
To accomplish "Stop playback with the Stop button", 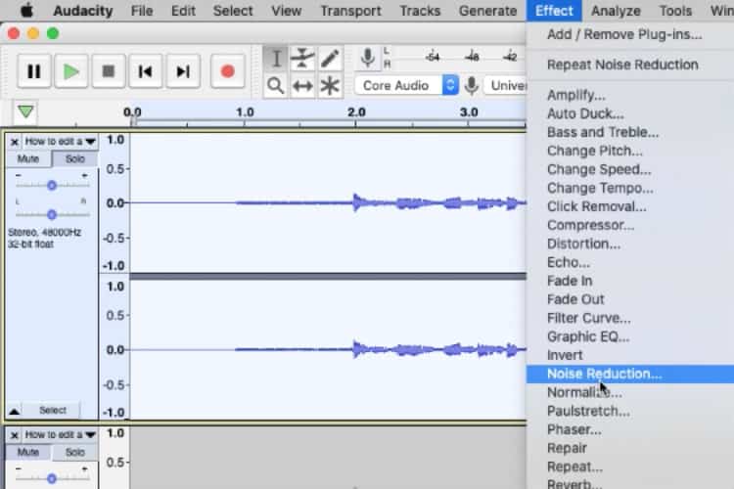I will (109, 71).
